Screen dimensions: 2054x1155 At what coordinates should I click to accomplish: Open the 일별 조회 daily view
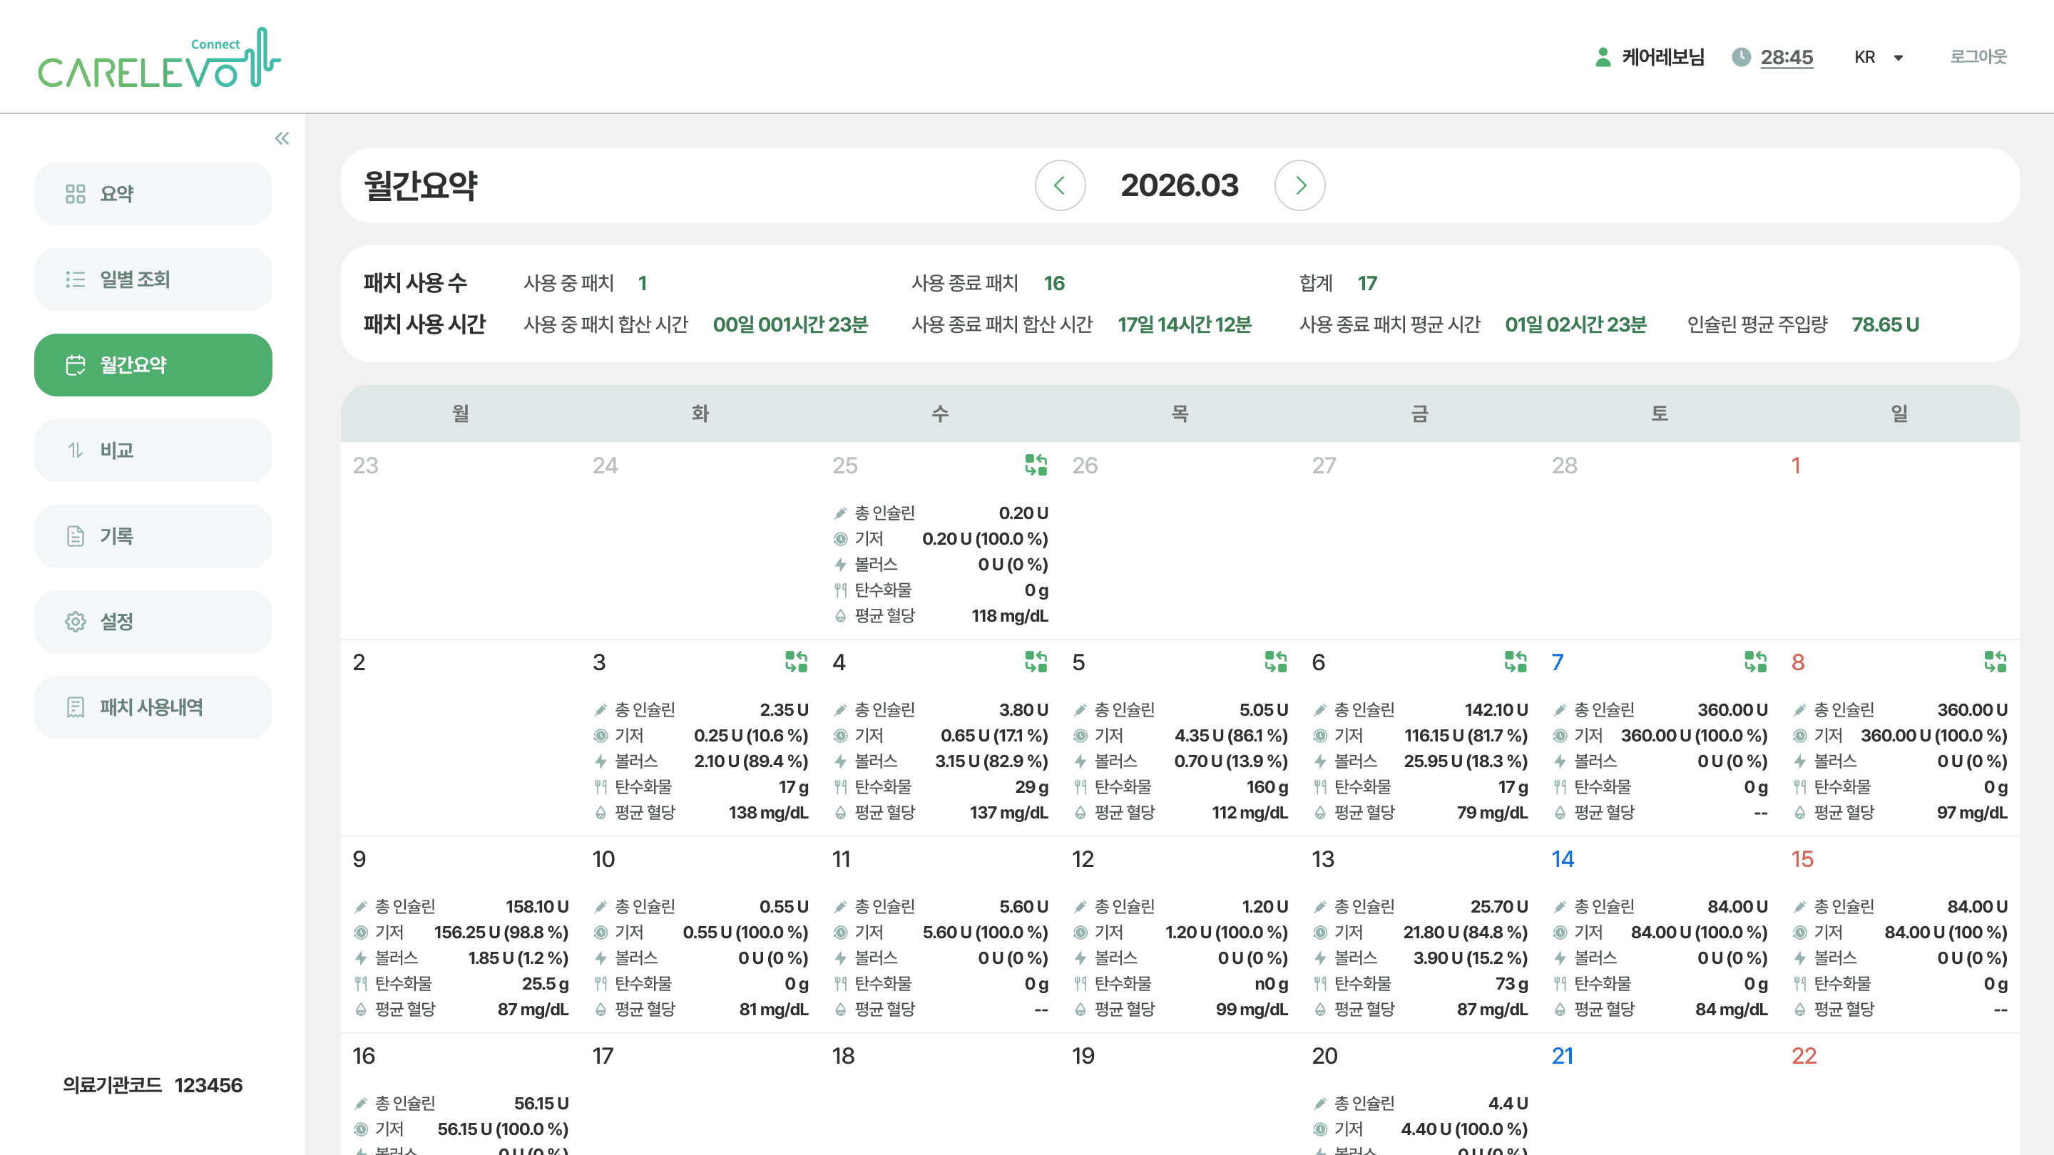pos(153,279)
